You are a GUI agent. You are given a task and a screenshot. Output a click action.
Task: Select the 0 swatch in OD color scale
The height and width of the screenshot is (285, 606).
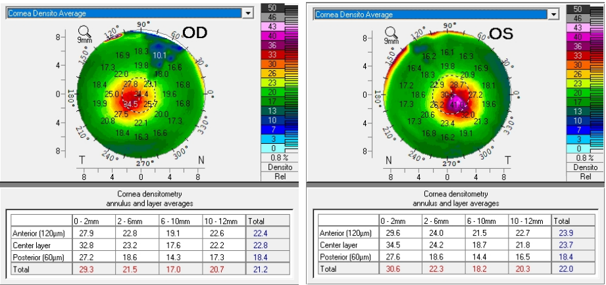point(272,148)
